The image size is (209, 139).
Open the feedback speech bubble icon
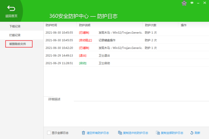click(x=192, y=3)
